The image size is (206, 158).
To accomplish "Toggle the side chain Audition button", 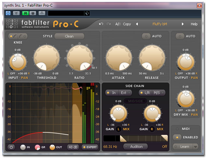I will (135, 147).
